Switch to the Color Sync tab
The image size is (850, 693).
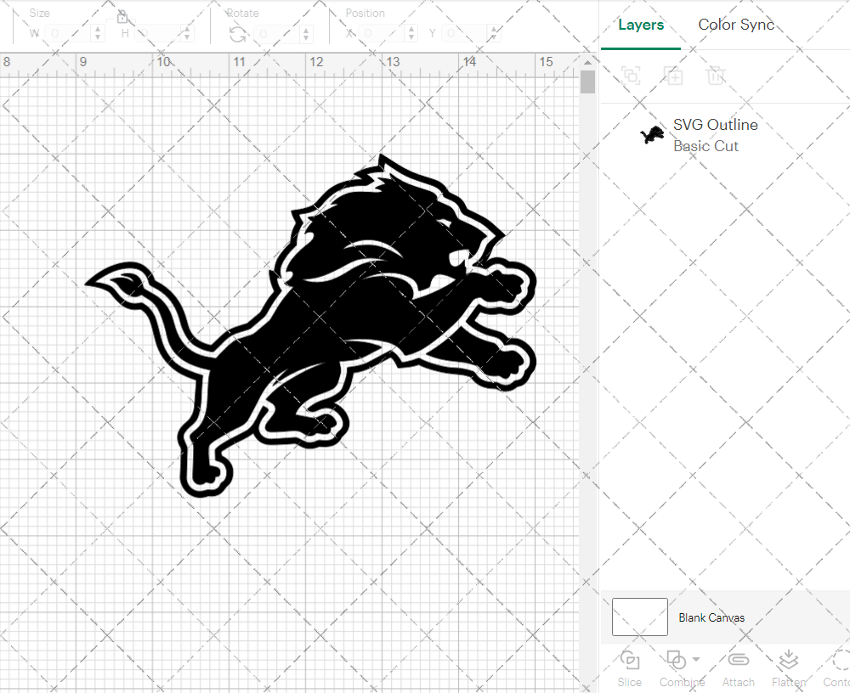(x=736, y=25)
